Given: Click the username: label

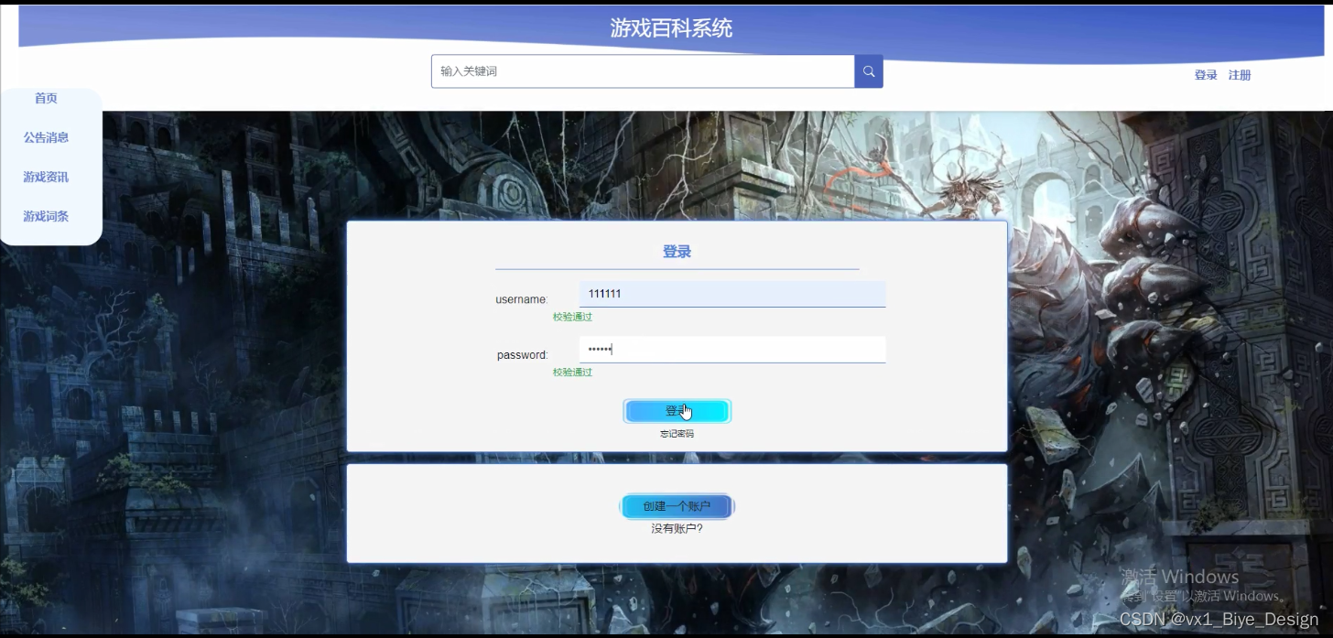Looking at the screenshot, I should pyautogui.click(x=522, y=299).
